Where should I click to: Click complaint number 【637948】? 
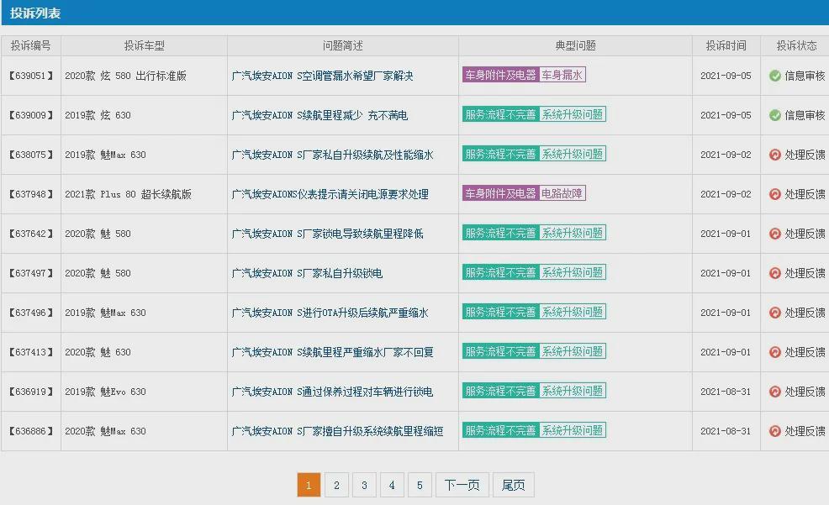[31, 194]
